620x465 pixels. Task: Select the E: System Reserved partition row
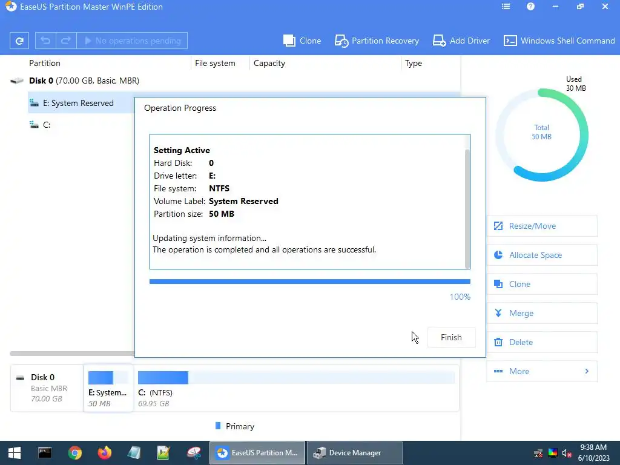coord(81,103)
